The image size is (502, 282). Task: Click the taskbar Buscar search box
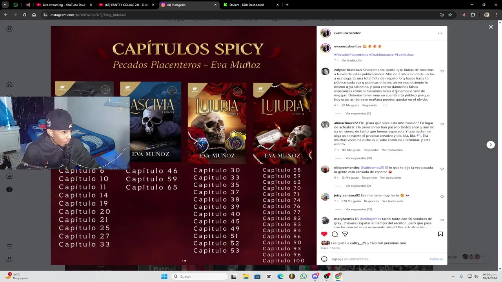pos(199,277)
